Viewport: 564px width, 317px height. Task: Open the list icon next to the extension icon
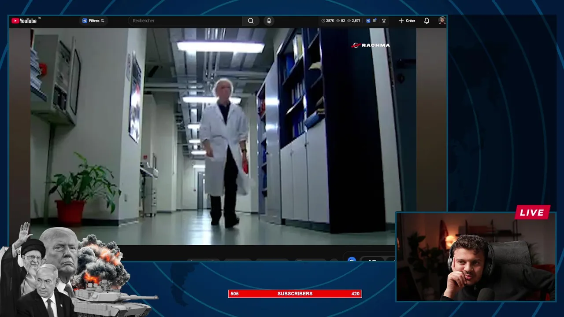coord(375,21)
